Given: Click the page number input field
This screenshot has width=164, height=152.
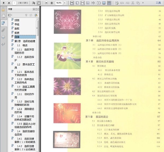Looking at the screenshot, I should [x=14, y=3].
